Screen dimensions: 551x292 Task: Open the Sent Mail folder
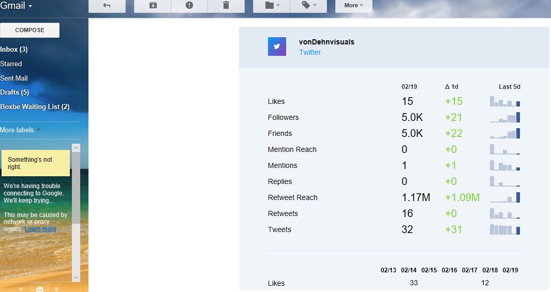coord(14,79)
